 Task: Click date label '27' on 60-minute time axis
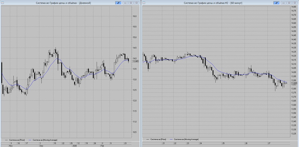(x=269, y=143)
